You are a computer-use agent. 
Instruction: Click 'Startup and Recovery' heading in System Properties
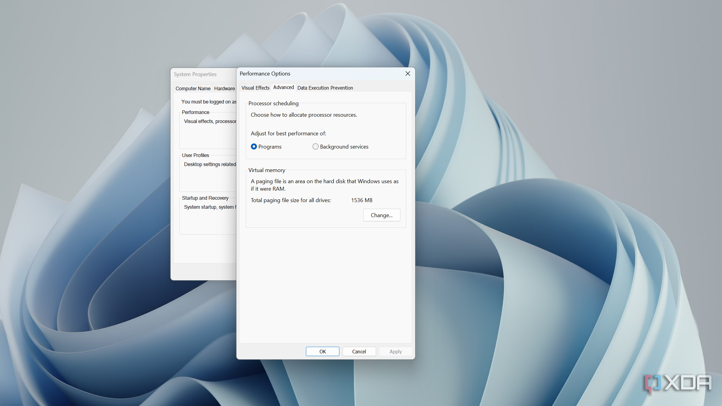[x=205, y=198]
